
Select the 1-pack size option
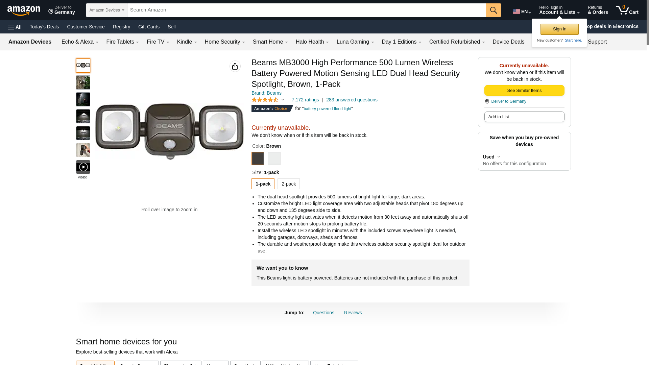tap(263, 184)
